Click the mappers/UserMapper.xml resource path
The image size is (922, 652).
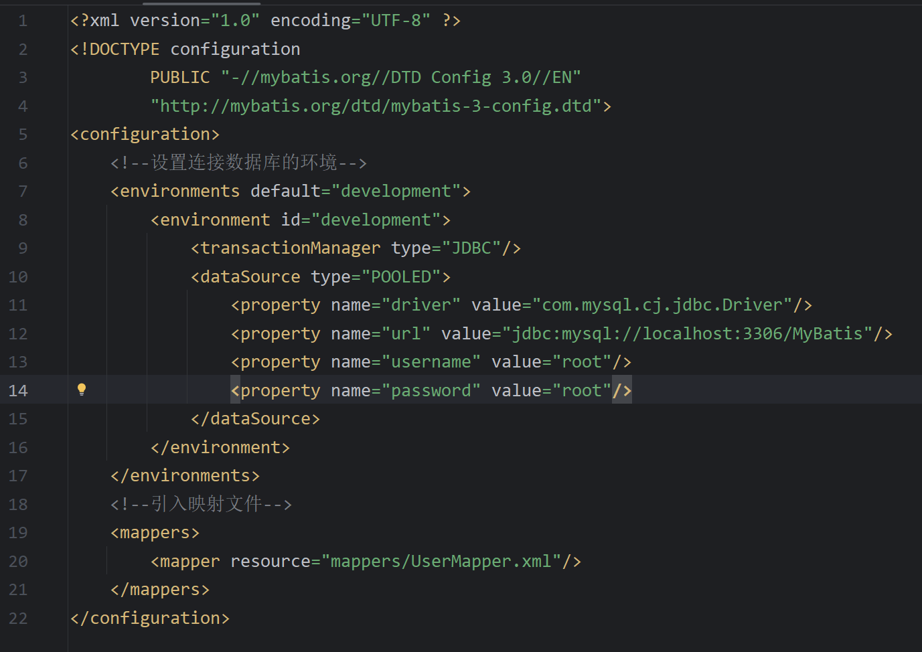point(441,562)
